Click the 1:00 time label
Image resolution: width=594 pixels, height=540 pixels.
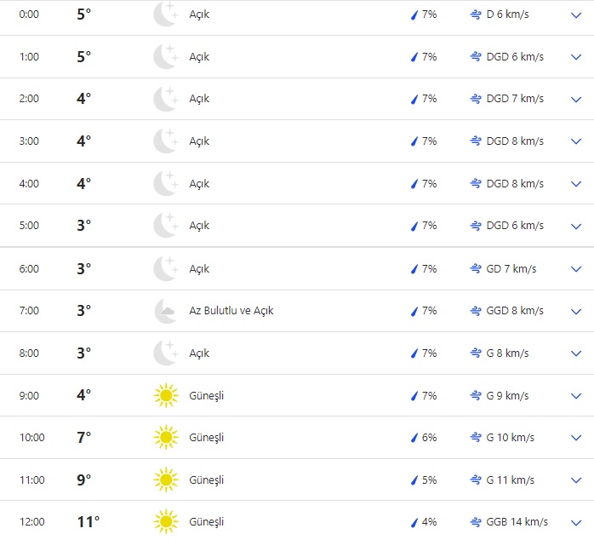[x=29, y=57]
